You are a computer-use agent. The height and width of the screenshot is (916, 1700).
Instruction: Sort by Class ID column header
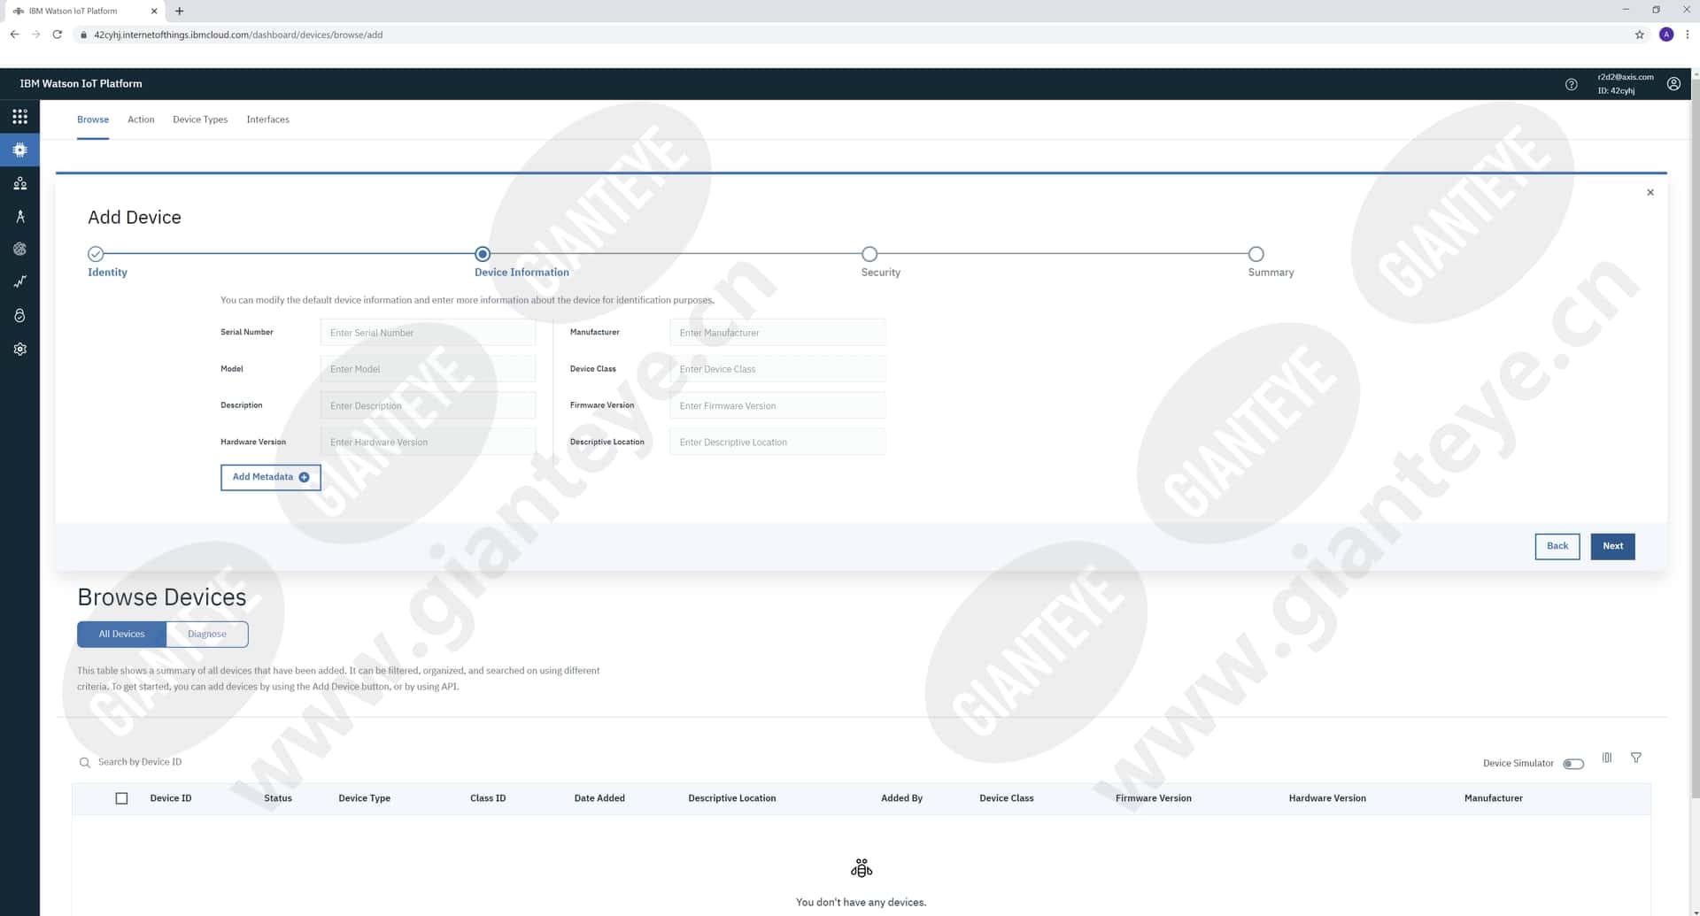(x=488, y=798)
